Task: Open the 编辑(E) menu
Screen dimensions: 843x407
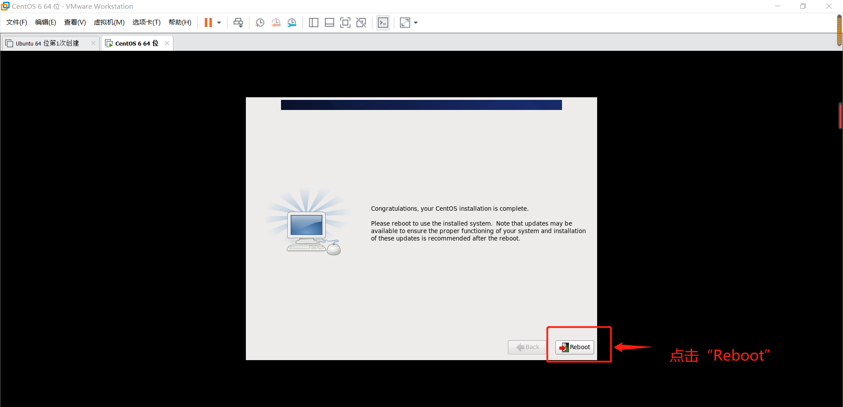Action: [x=46, y=22]
